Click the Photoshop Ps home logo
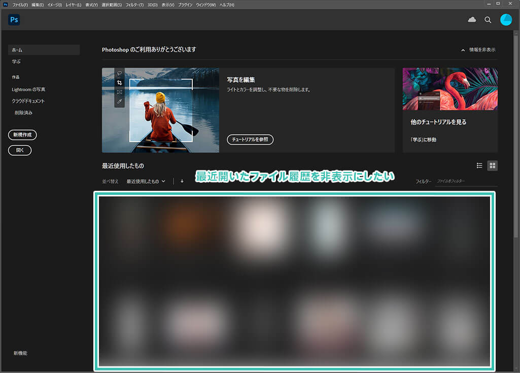 point(14,20)
